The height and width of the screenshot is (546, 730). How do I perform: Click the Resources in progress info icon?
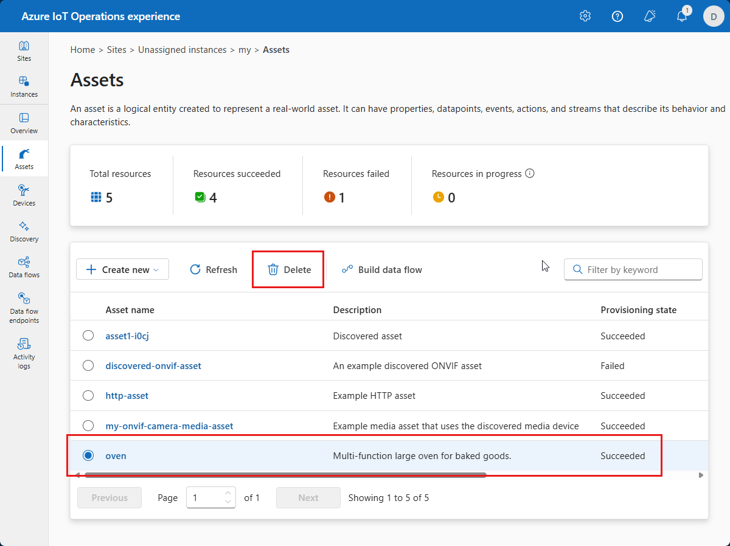click(x=529, y=173)
